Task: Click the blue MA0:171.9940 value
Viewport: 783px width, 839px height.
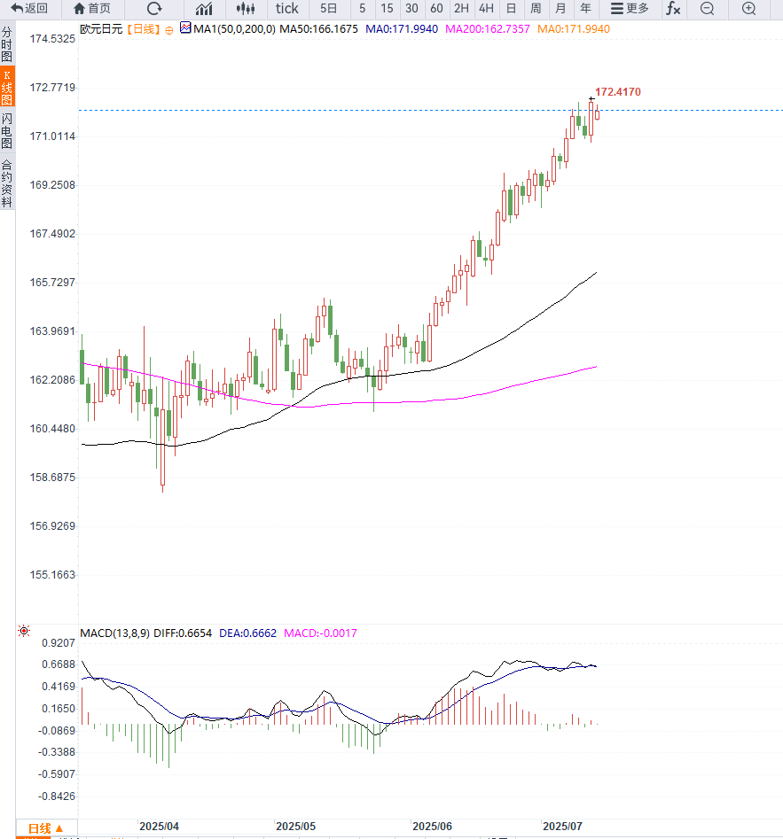Action: (x=402, y=29)
